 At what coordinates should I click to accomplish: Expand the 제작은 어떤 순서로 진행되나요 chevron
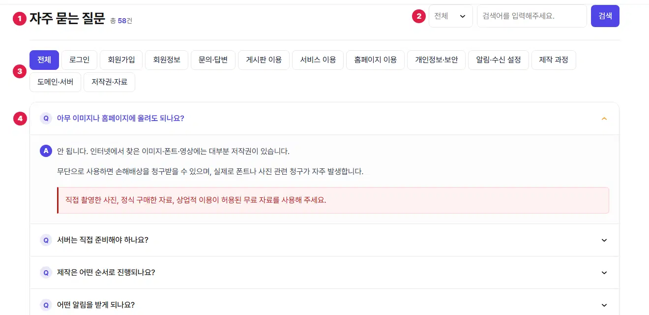point(604,273)
